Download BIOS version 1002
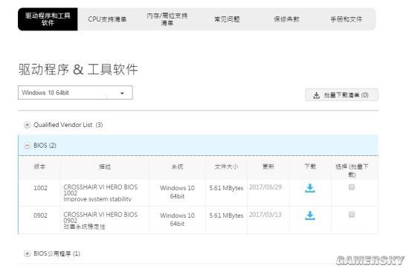The width and height of the screenshot is (409, 269). [x=310, y=188]
